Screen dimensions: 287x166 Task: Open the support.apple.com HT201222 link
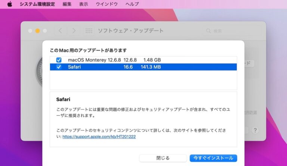coord(99,137)
